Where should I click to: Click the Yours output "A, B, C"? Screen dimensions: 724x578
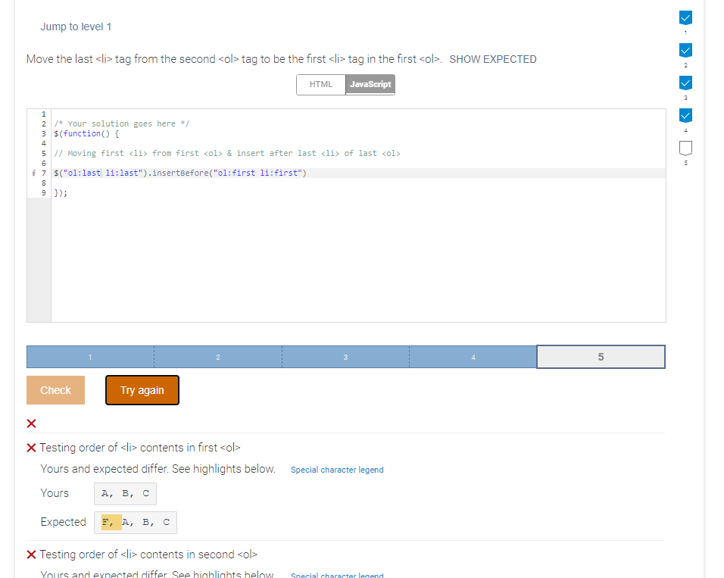pyautogui.click(x=125, y=493)
